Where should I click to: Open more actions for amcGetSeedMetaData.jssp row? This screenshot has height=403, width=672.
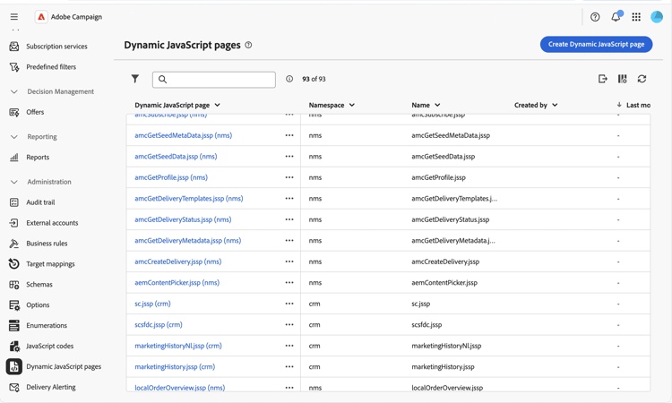click(x=289, y=135)
